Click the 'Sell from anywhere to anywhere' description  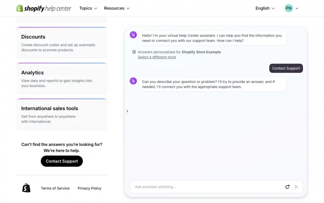(x=48, y=119)
